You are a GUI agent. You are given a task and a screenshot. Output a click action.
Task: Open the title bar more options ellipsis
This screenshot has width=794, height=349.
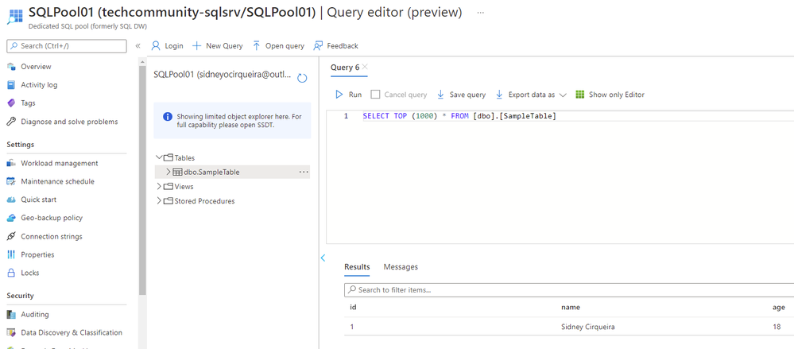point(480,12)
